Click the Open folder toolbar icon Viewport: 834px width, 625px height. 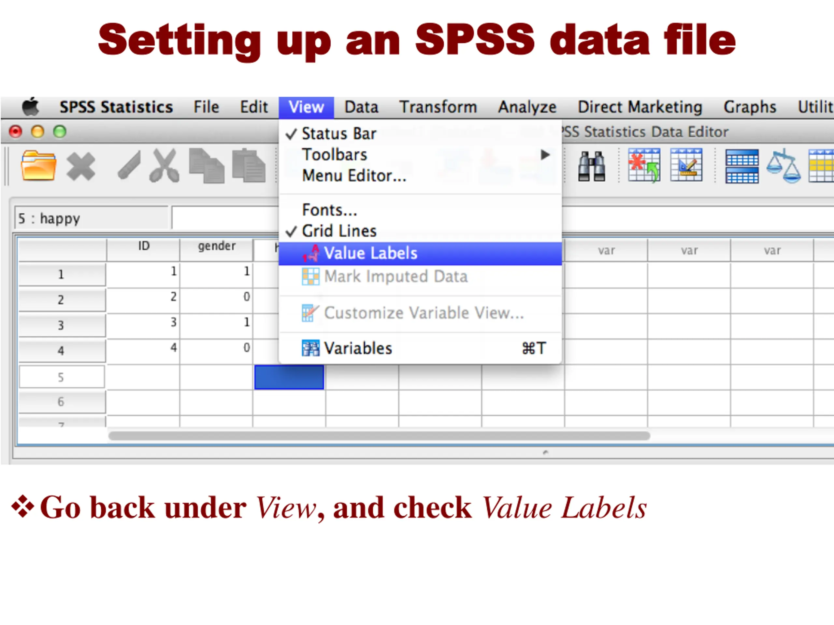[x=39, y=166]
